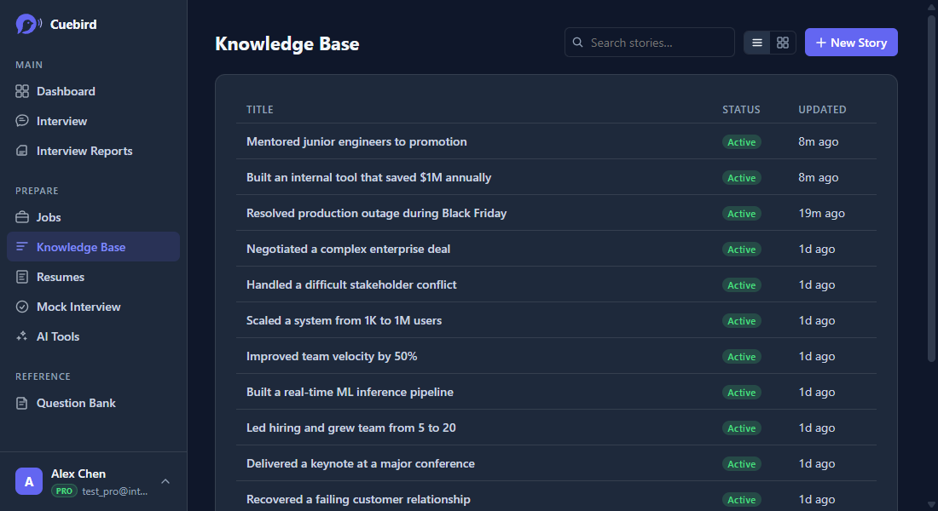The height and width of the screenshot is (511, 938).
Task: Click '8m ago' on Mentored junior engineers row
Action: tap(819, 141)
